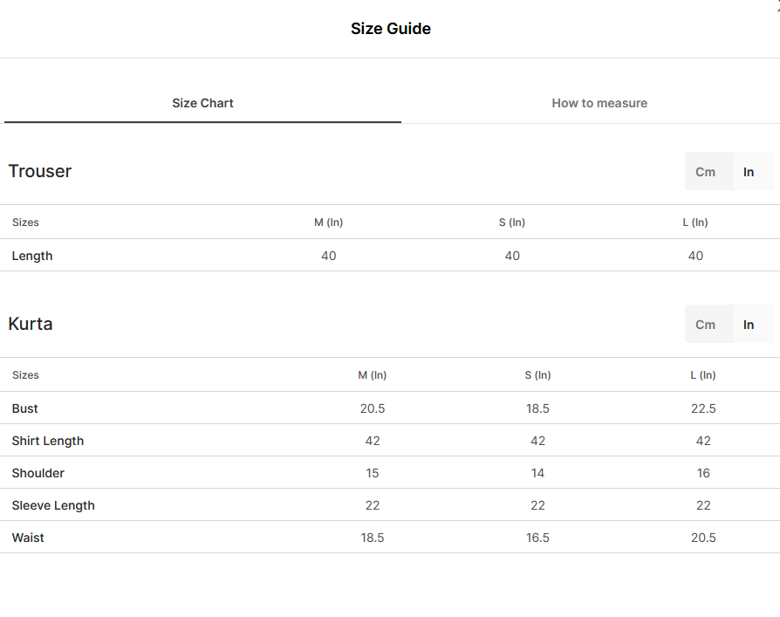The width and height of the screenshot is (780, 617).
Task: Click the 22.5 Bust value for size L
Action: pos(703,408)
